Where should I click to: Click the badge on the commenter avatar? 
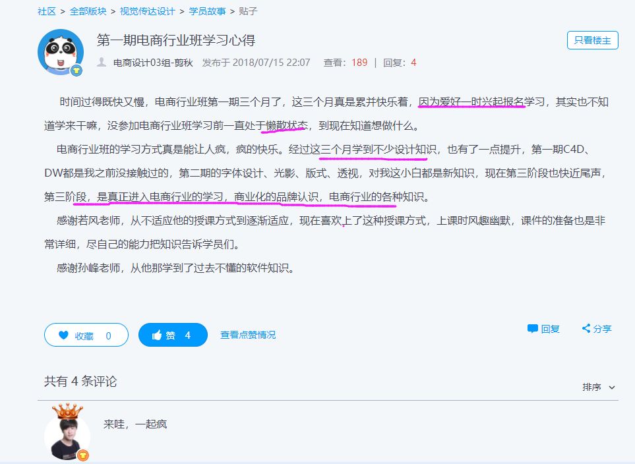coord(83,455)
